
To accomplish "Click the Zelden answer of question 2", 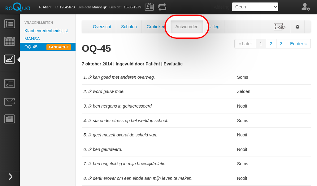I will pos(244,91).
